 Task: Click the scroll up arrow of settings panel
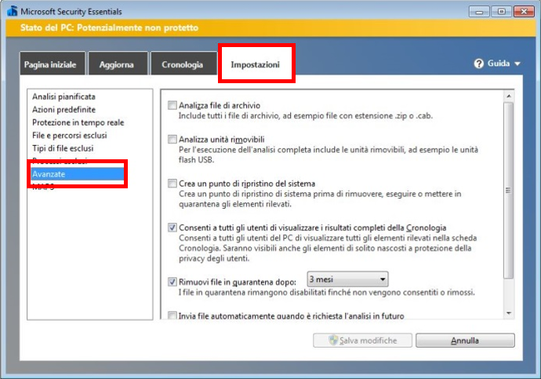coord(509,97)
